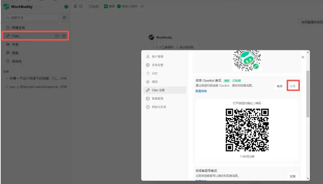Open task npx -y @tencent-weixin/opencla
The height and width of the screenshot is (184, 323).
click(36, 87)
